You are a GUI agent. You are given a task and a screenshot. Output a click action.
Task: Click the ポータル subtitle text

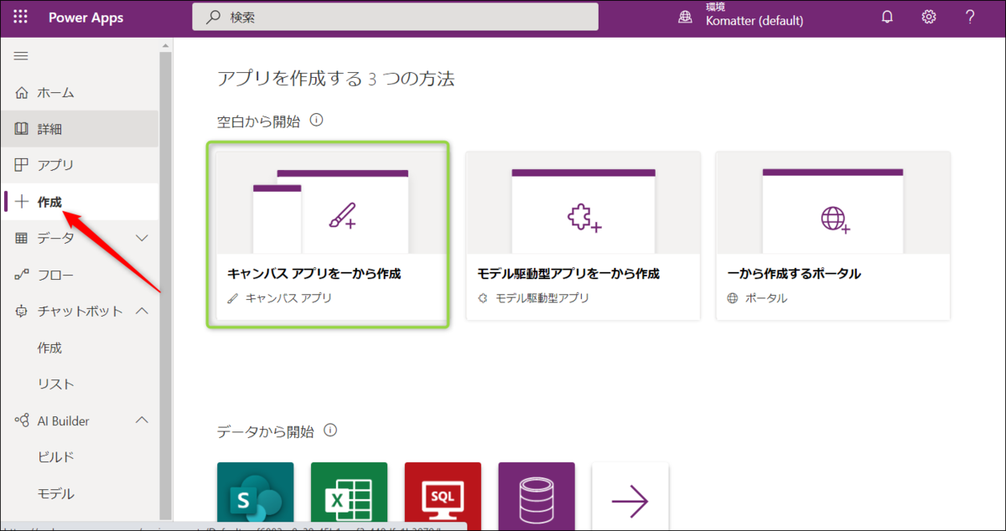[766, 298]
